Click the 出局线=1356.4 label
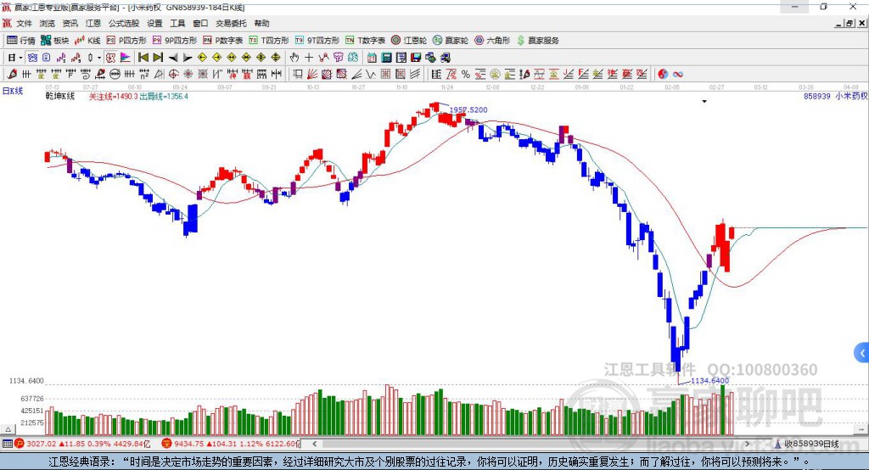This screenshot has height=470, width=869. tap(164, 97)
